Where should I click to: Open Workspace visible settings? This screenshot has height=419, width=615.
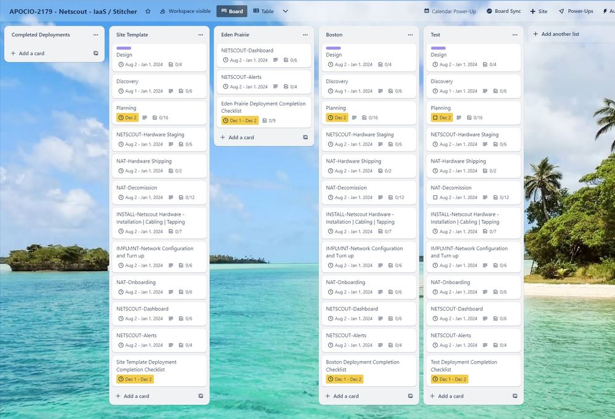pos(185,11)
